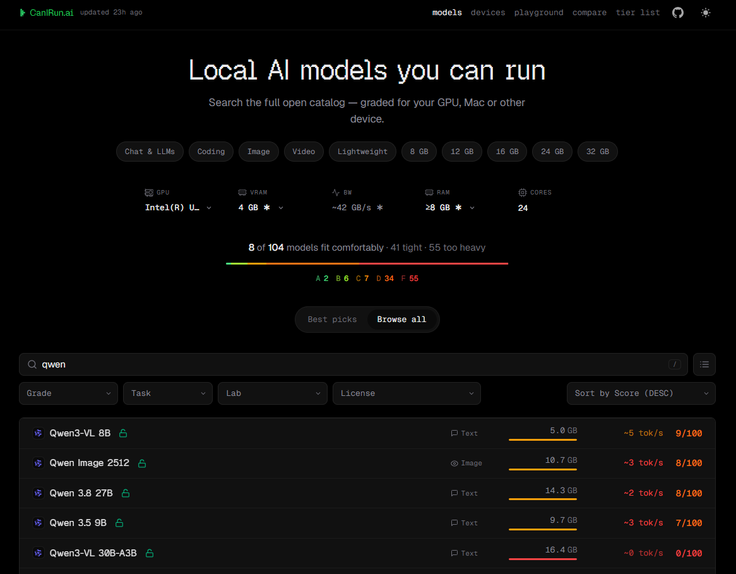Toggle light theme with sun icon
Screen dimensions: 736x574
705,13
